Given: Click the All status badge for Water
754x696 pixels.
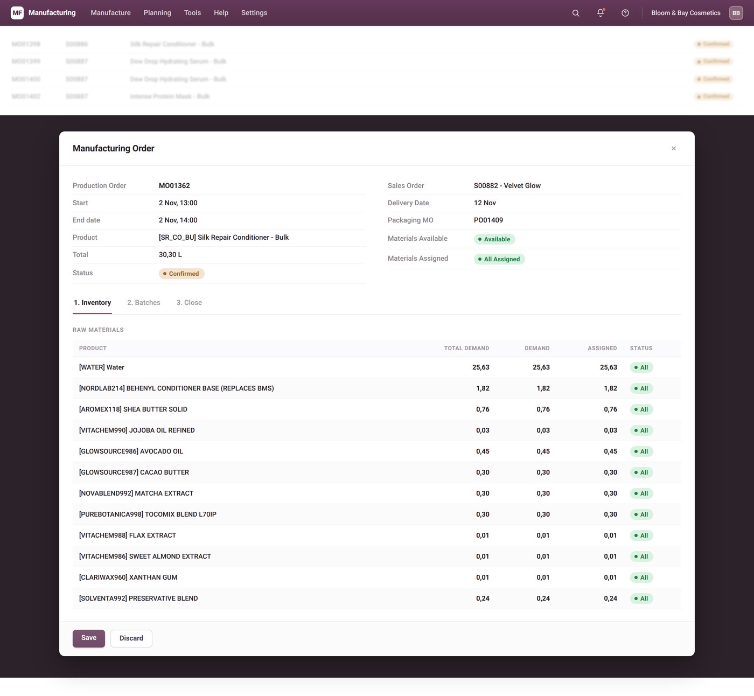Looking at the screenshot, I should pos(641,367).
